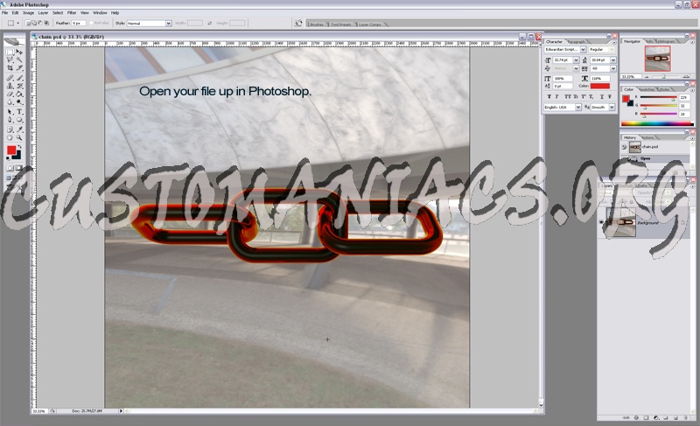
Task: Toggle Superscript in Character panel
Action: (x=584, y=96)
